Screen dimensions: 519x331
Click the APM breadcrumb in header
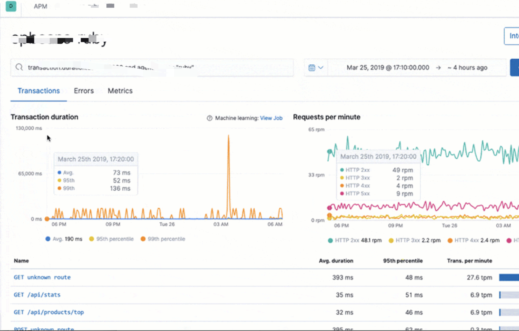40,6
